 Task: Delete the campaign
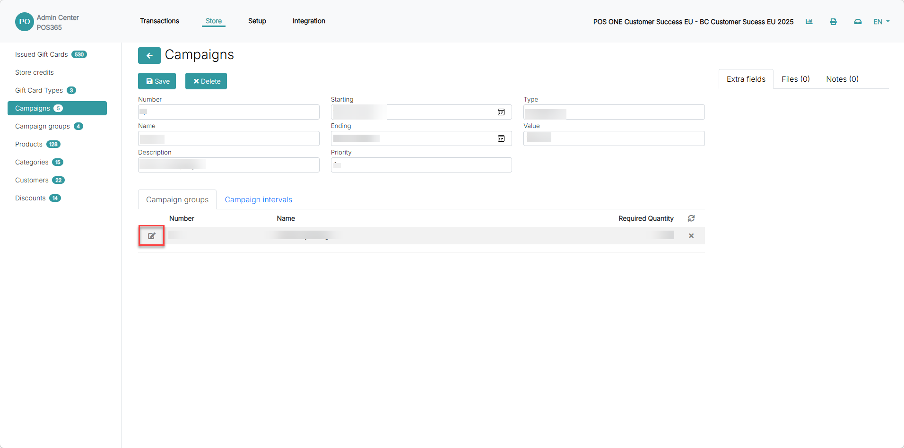(206, 81)
